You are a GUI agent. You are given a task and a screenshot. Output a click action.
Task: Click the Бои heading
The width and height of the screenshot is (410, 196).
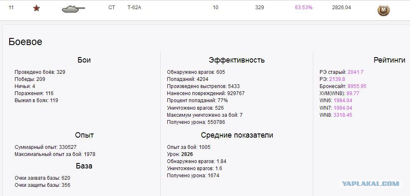84,60
